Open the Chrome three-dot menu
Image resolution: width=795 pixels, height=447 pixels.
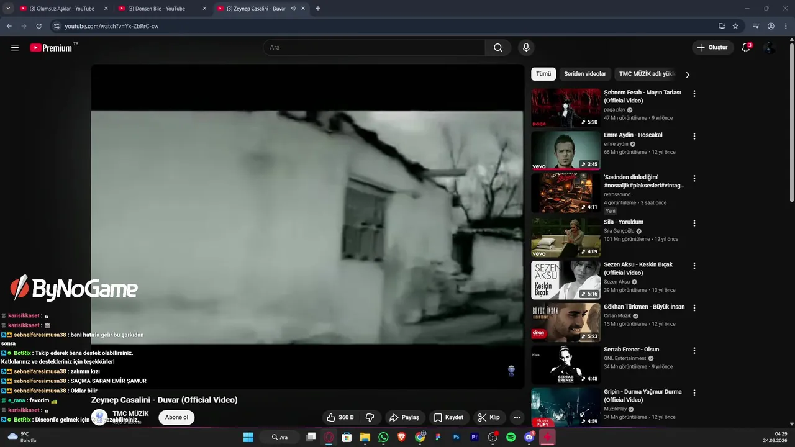pyautogui.click(x=785, y=26)
